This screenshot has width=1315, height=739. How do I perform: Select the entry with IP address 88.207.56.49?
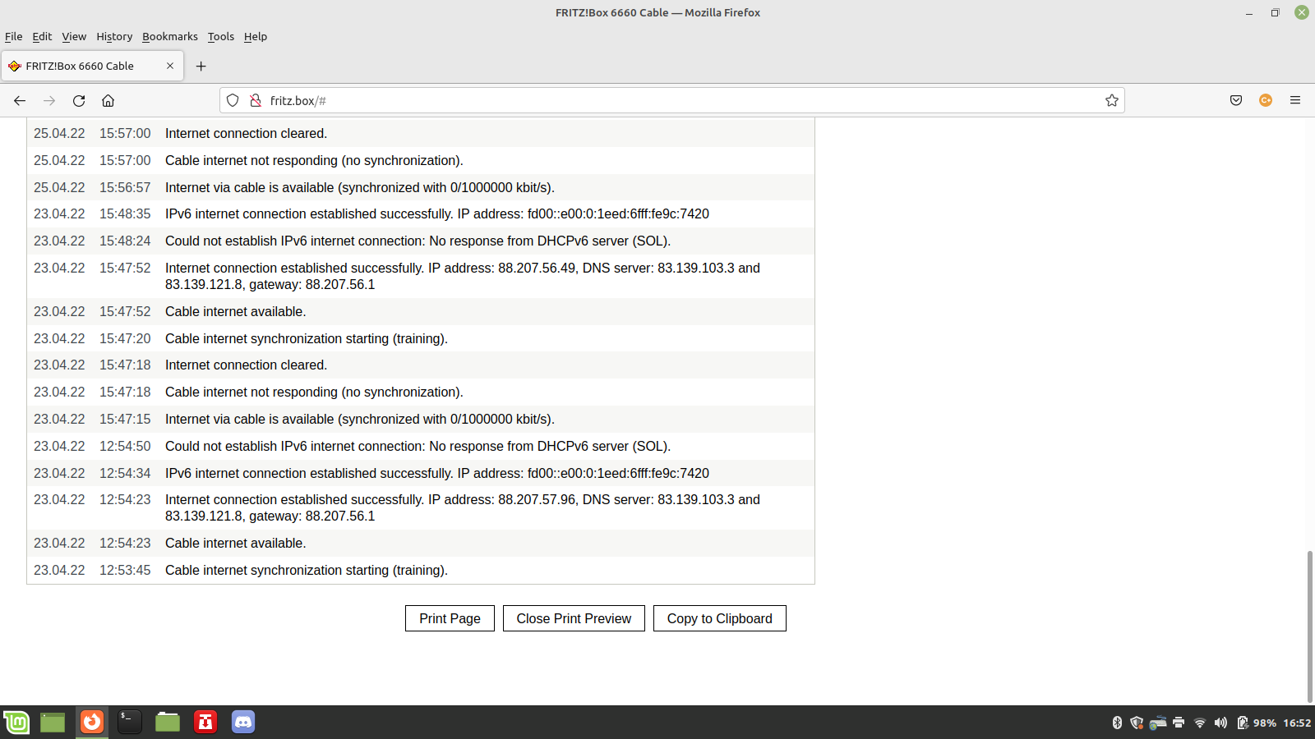coord(421,276)
